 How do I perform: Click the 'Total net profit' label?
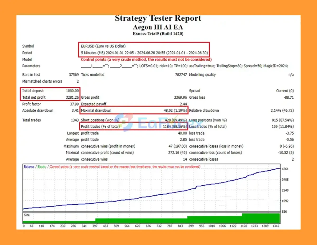click(34, 97)
